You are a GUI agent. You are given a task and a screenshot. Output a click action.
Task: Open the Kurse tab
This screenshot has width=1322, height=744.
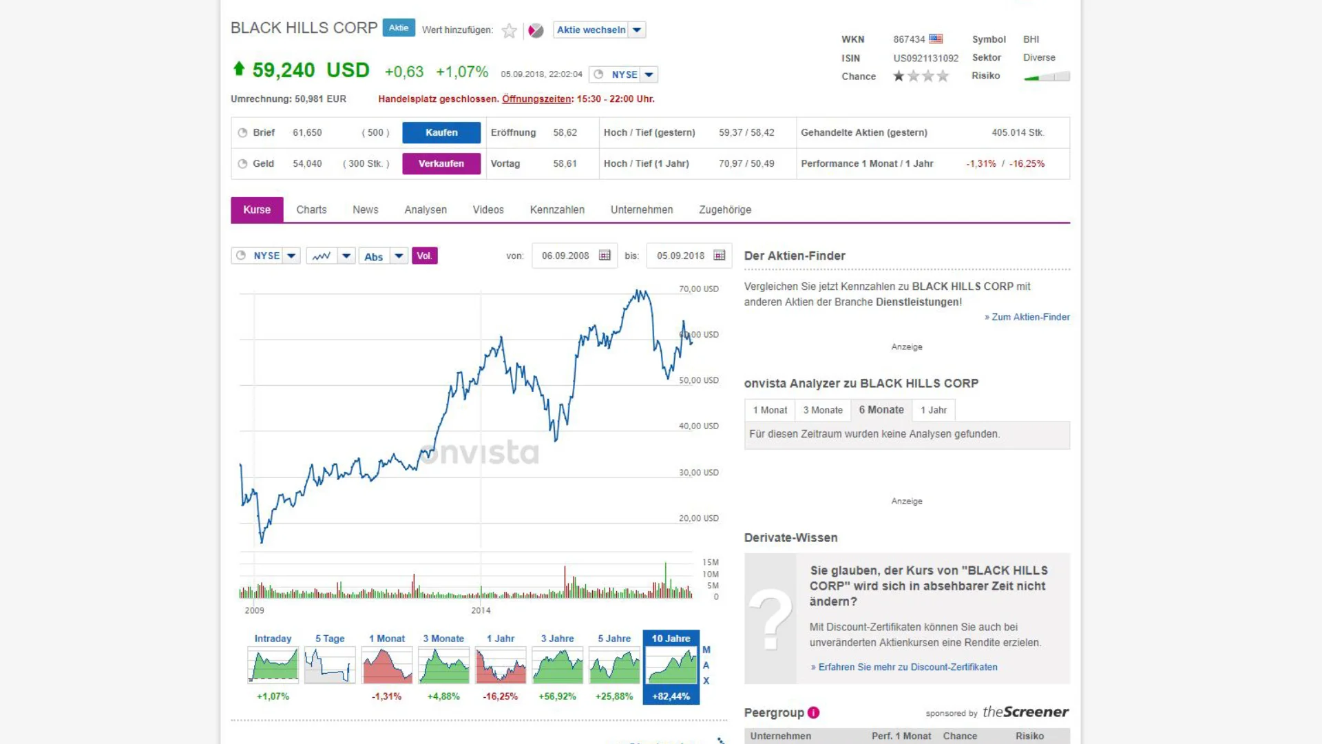pyautogui.click(x=257, y=210)
